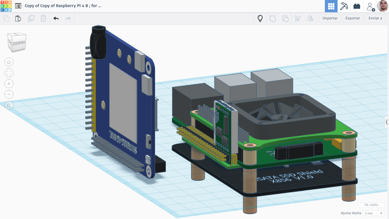The height and width of the screenshot is (219, 389).
Task: Click the Enviar a button
Action: tap(375, 18)
